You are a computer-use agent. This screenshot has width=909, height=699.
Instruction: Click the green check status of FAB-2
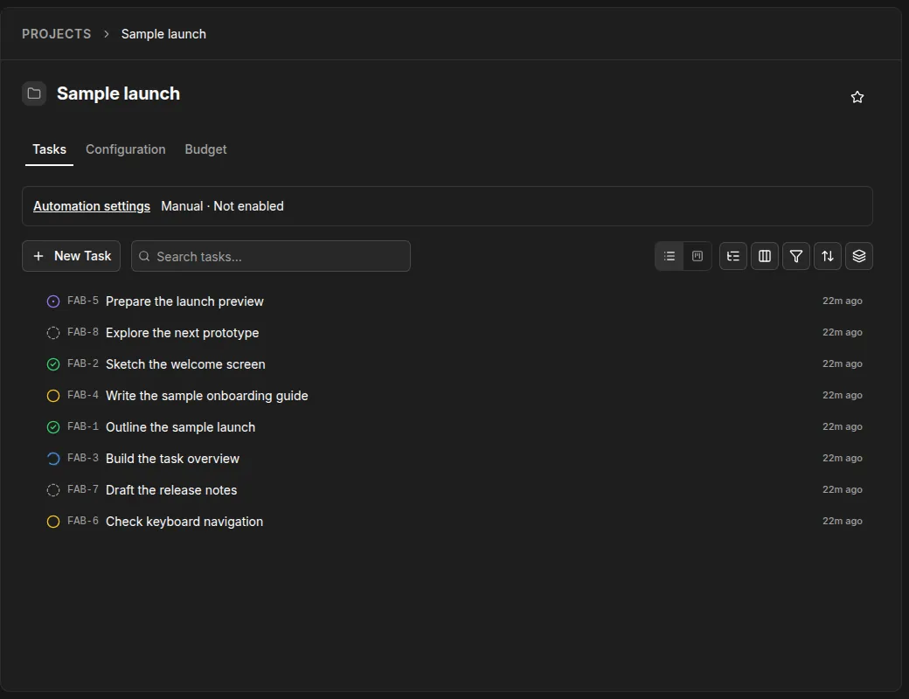[x=52, y=364]
